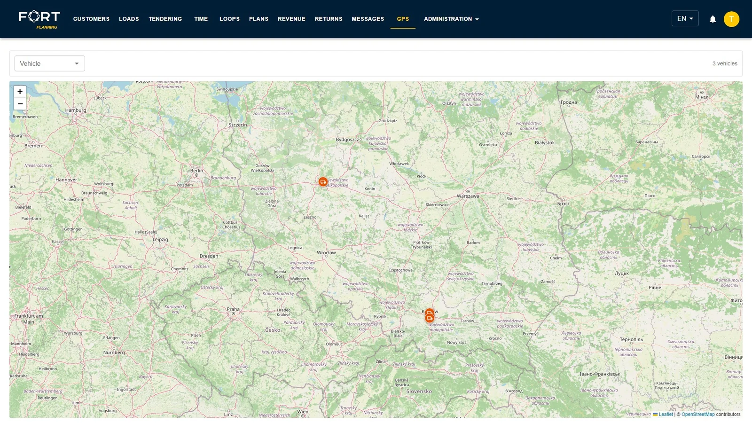Click the Częstochowa label on the map
Image resolution: width=752 pixels, height=423 pixels.
[x=400, y=270]
